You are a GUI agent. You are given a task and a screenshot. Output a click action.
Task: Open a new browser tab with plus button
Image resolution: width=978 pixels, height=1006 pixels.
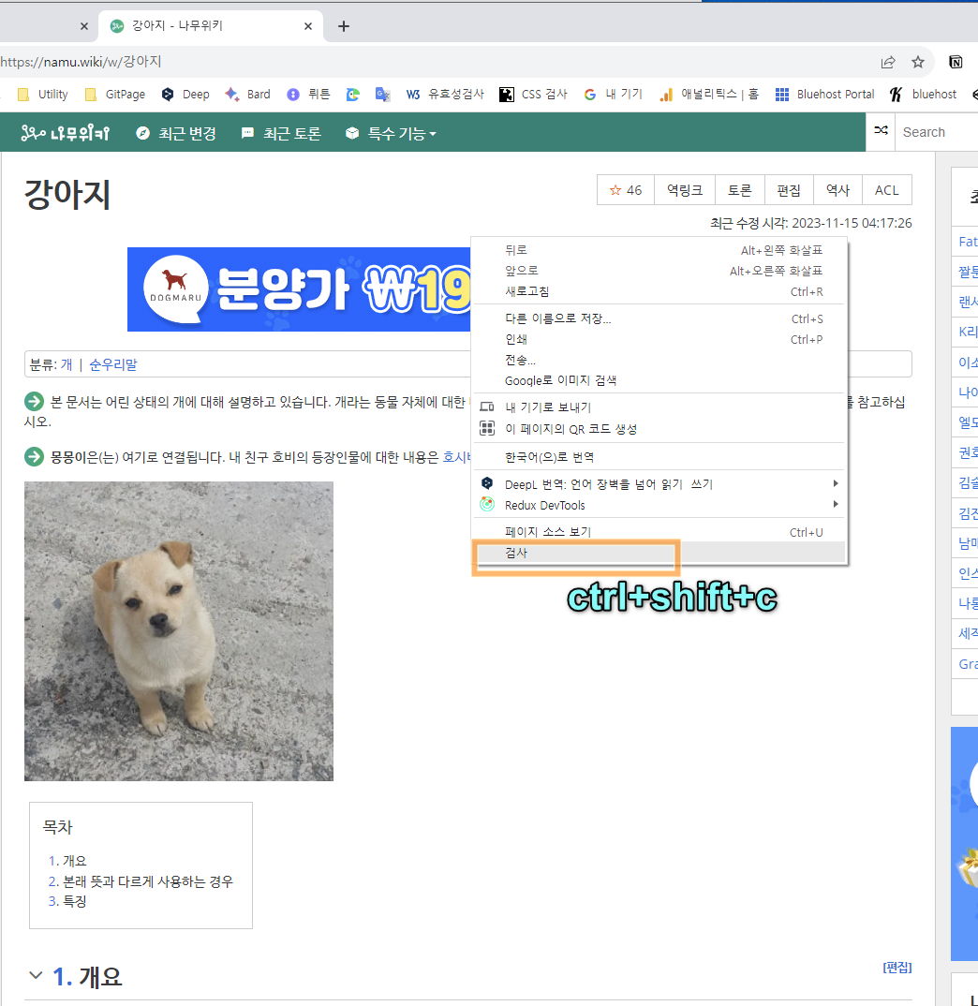tap(344, 26)
